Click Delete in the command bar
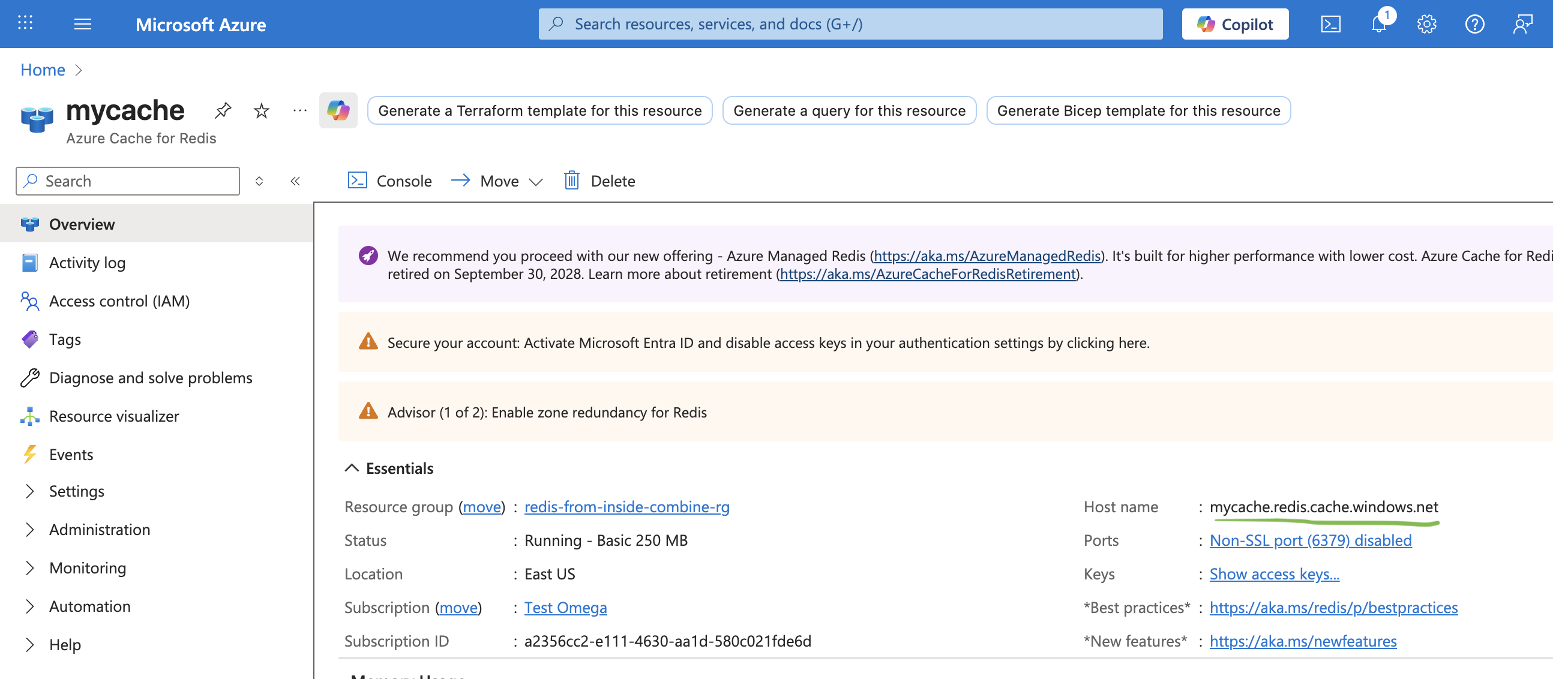 click(x=600, y=181)
